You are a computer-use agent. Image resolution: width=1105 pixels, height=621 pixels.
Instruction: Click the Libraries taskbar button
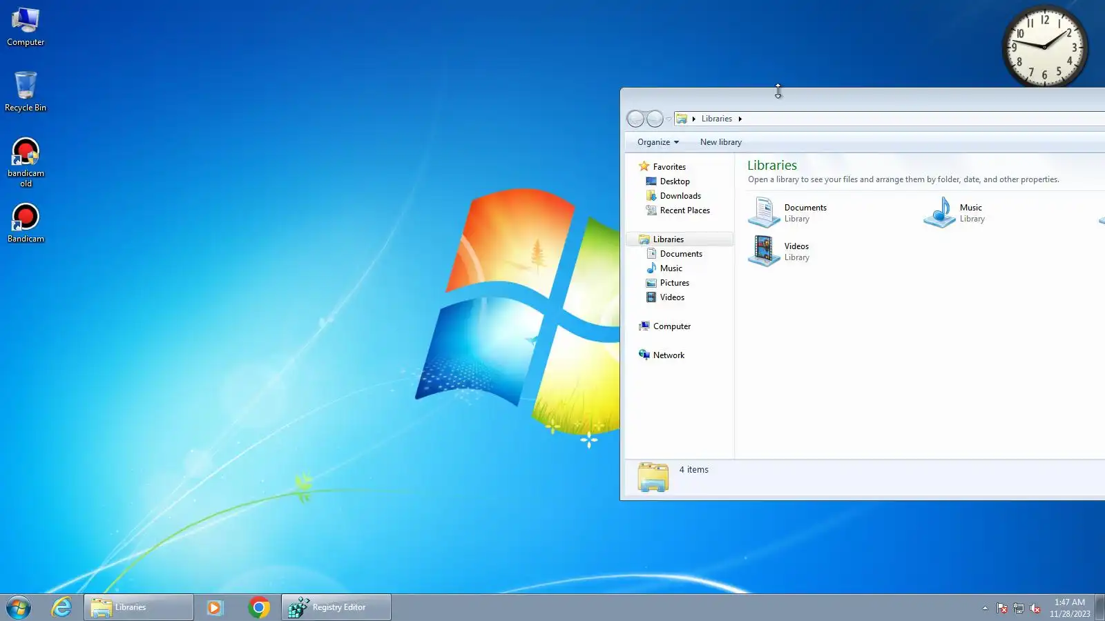(139, 607)
